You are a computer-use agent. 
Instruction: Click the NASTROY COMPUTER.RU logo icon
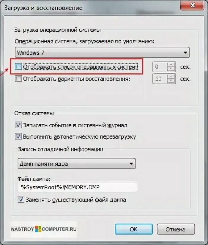pos(38,229)
